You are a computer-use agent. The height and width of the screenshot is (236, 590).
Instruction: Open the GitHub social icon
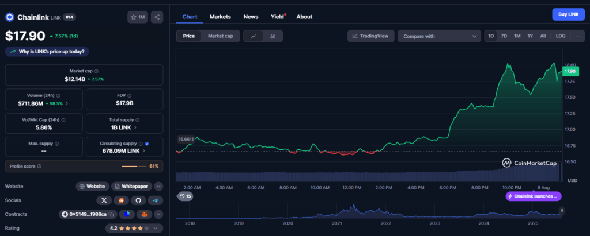[x=138, y=200]
